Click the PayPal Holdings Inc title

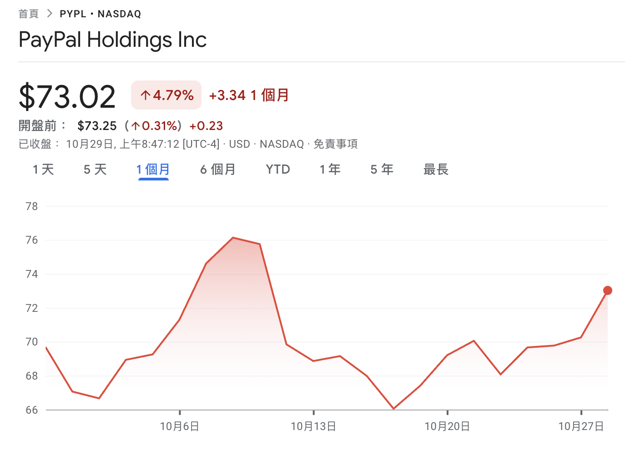tap(113, 40)
